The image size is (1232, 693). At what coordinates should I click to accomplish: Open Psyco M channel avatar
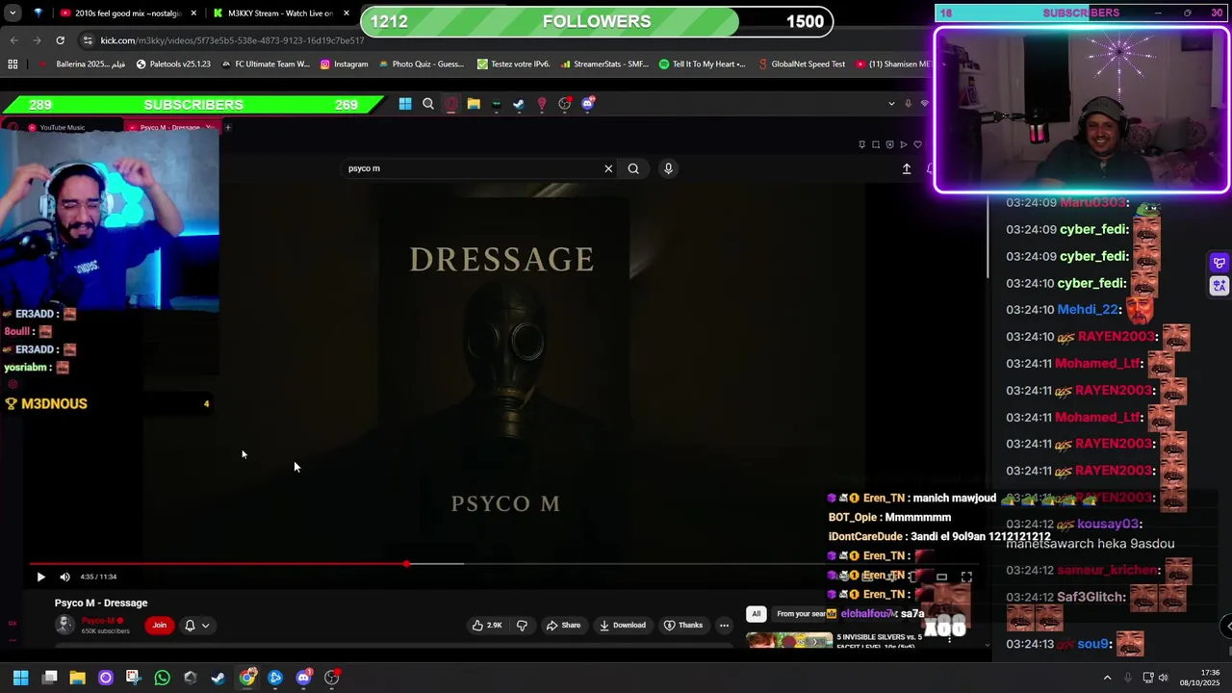tap(64, 625)
